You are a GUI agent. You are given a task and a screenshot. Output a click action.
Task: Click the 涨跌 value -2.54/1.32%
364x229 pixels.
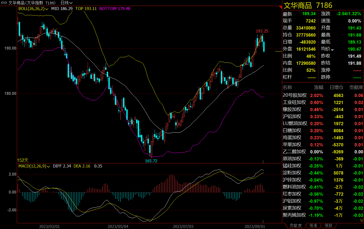pos(349,14)
